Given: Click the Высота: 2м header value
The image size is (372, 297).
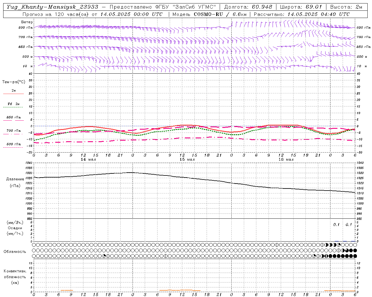Looking at the screenshot, I should pyautogui.click(x=346, y=7).
